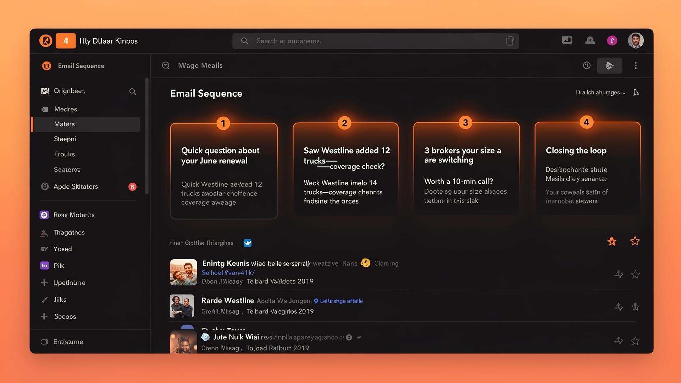Screen dimensions: 681x383
Task: Open the Drailch ahurages dropdown
Action: pos(600,92)
